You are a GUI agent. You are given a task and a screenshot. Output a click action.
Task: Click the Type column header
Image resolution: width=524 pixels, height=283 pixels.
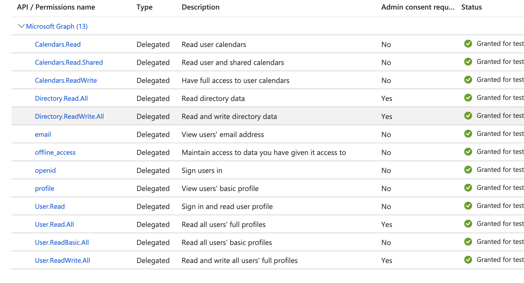(x=144, y=7)
